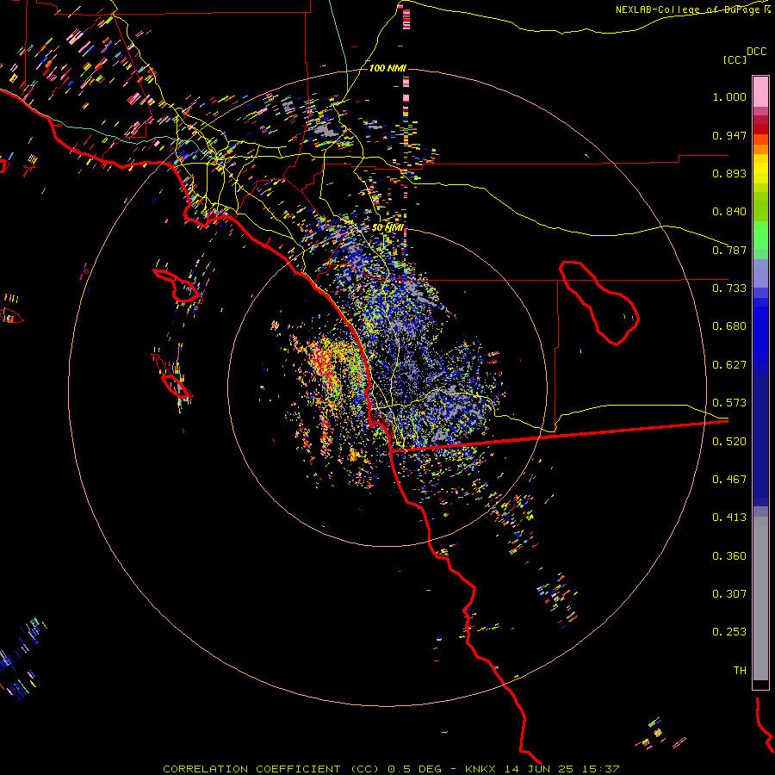Screen dimensions: 775x775
Task: Select the 0.627 scale value
Action: [x=729, y=365]
